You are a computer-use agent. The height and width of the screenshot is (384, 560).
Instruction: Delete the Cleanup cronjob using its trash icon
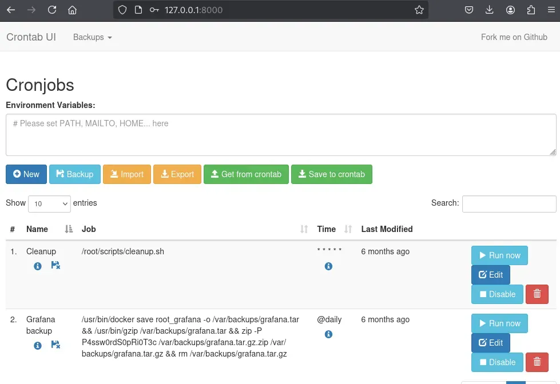tap(537, 294)
